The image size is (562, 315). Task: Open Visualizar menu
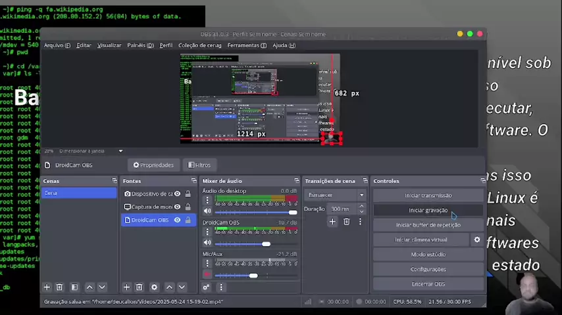tap(109, 45)
